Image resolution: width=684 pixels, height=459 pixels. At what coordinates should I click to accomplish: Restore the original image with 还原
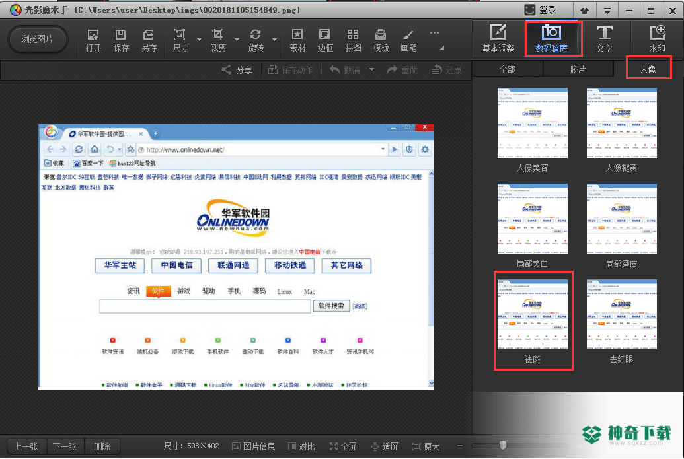(447, 70)
